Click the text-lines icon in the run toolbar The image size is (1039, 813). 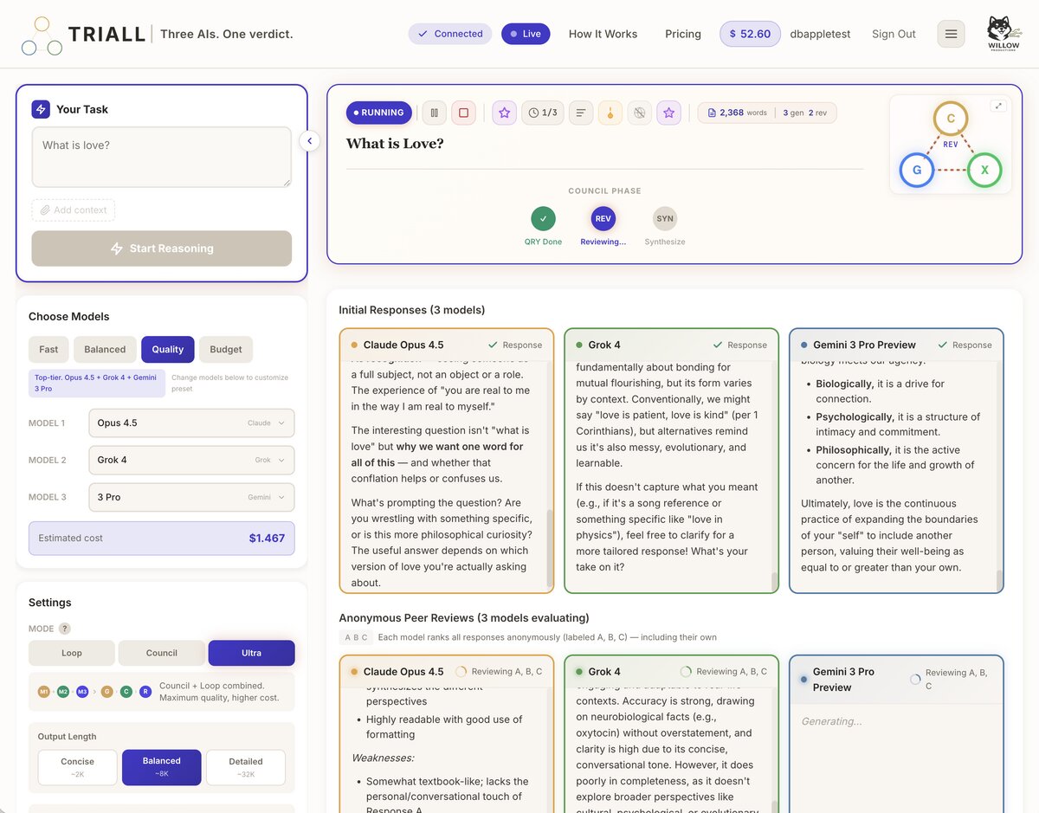(x=581, y=113)
